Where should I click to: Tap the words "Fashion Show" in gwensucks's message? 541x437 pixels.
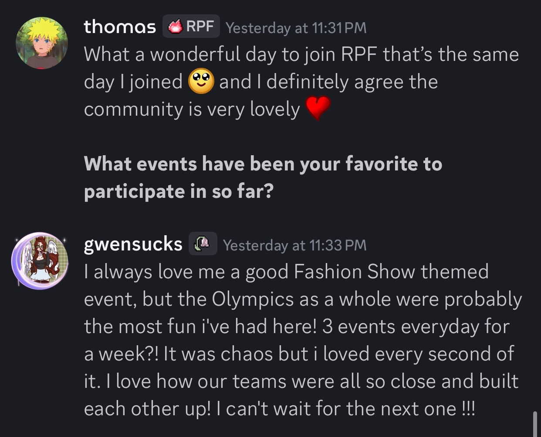point(355,272)
